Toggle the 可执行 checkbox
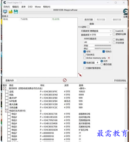The height and width of the screenshot is (142, 130). coord(104,52)
